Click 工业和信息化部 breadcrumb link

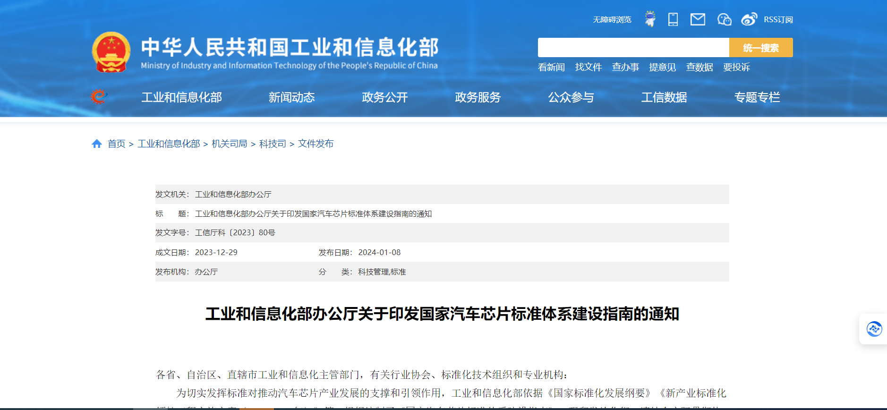pyautogui.click(x=169, y=144)
